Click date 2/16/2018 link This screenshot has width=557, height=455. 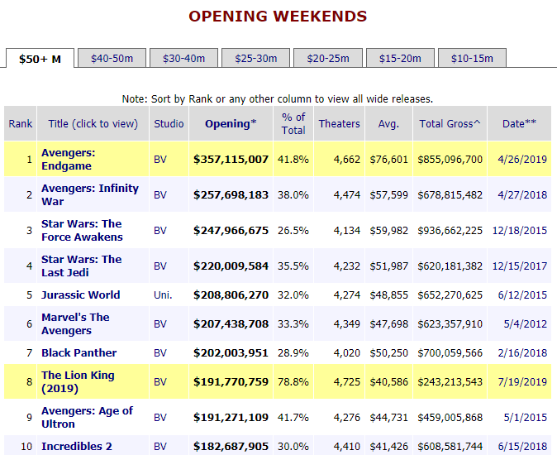522,353
